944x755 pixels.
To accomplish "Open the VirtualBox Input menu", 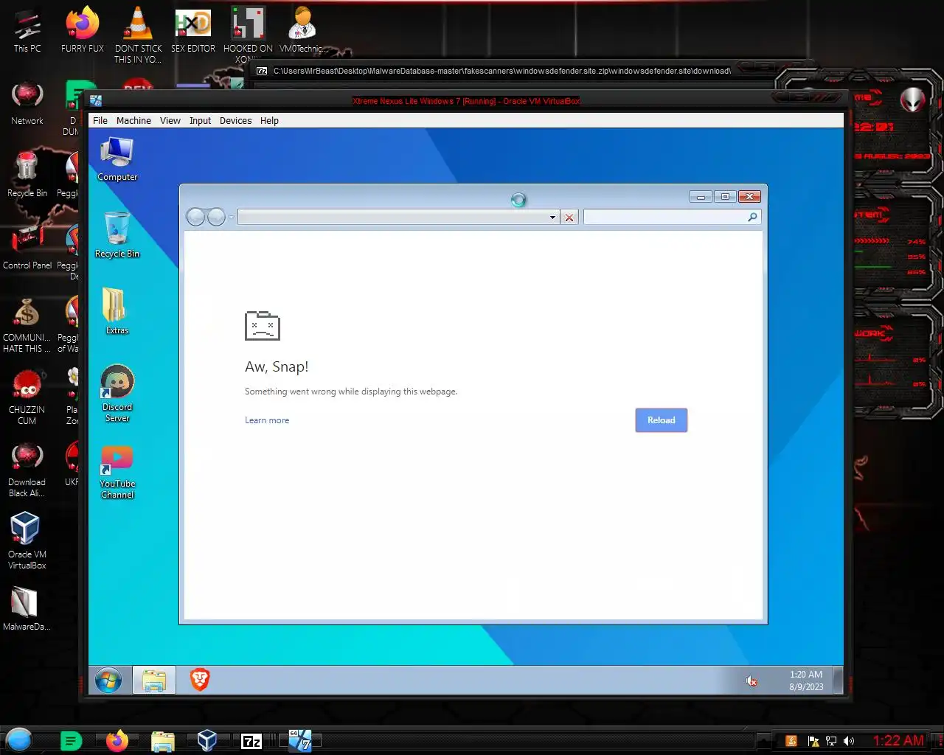I will pos(200,120).
